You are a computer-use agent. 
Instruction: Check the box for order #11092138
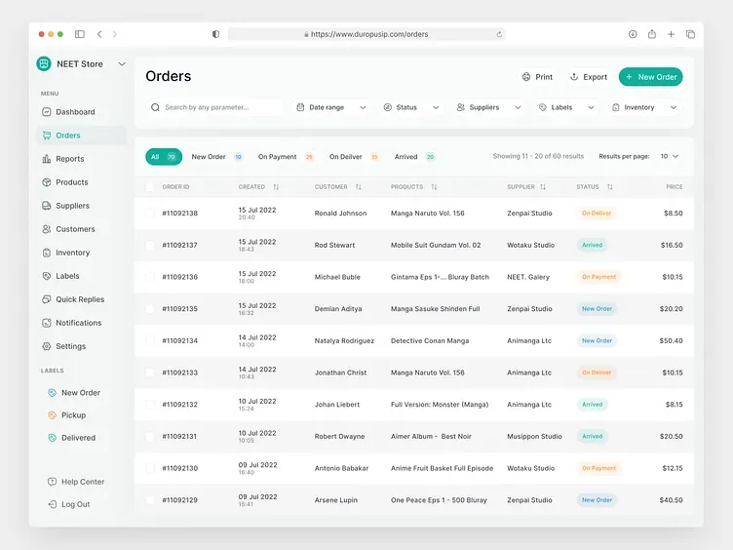(x=149, y=214)
